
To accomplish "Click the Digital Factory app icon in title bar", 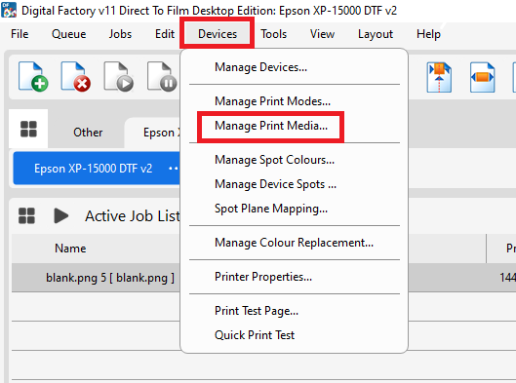I will point(9,10).
